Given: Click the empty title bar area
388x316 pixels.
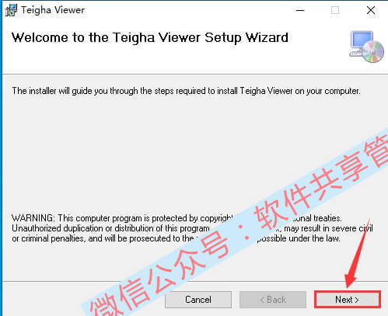Looking at the screenshot, I should 189,10.
